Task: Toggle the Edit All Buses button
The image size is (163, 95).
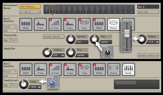Action: [x=30, y=7]
